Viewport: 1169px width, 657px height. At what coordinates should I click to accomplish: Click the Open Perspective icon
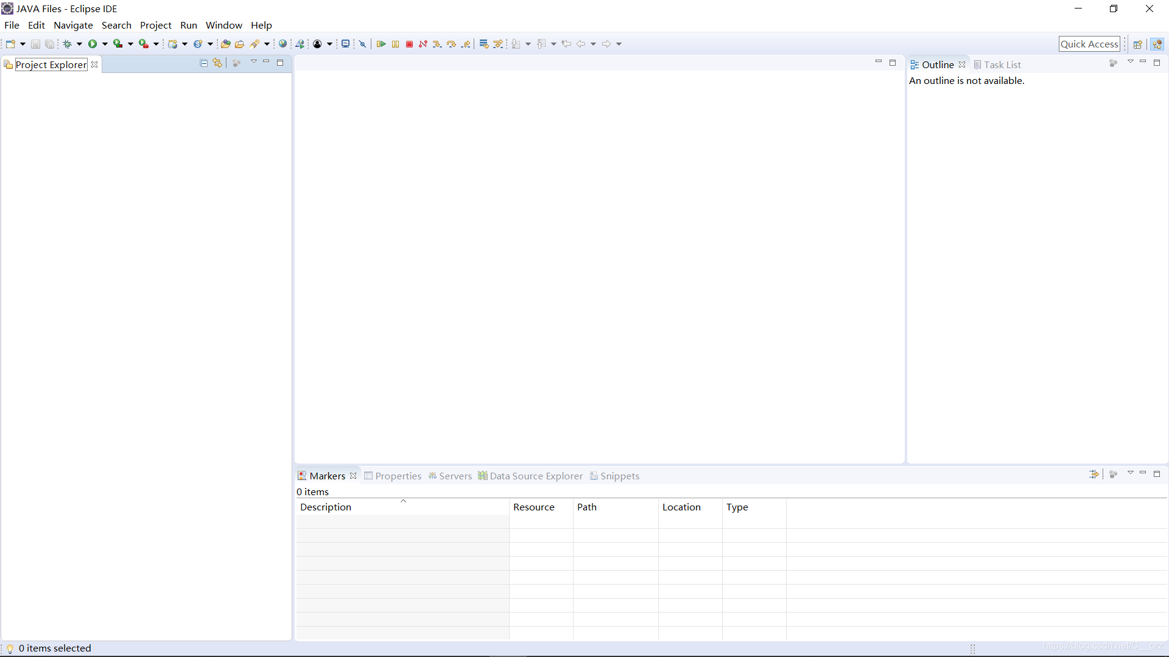[x=1137, y=44]
